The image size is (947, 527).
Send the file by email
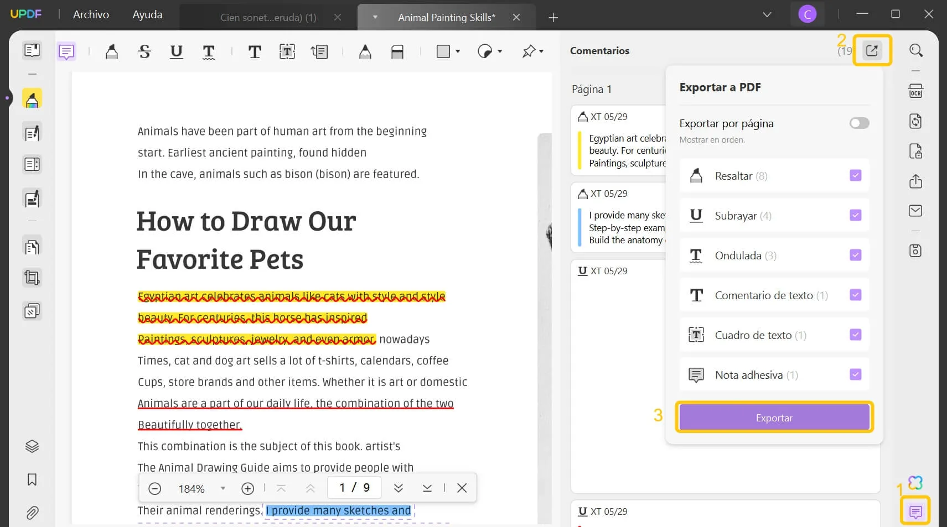tap(916, 211)
